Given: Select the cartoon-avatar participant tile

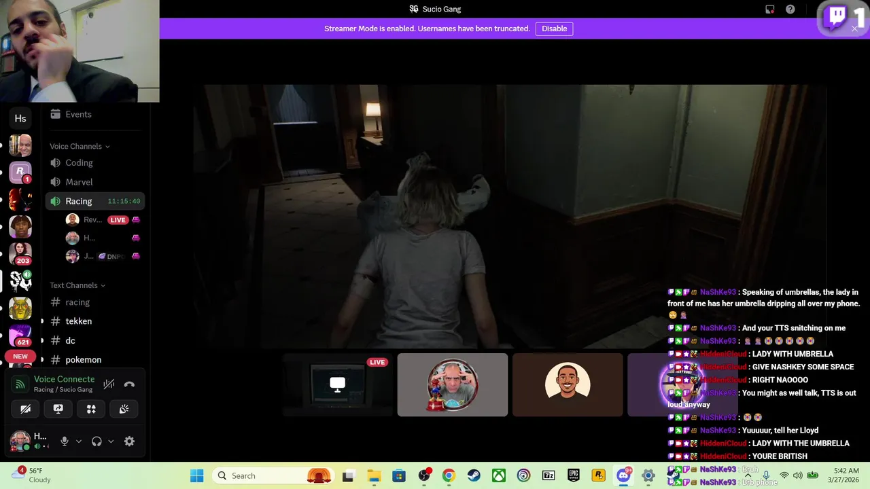Looking at the screenshot, I should click(x=568, y=384).
